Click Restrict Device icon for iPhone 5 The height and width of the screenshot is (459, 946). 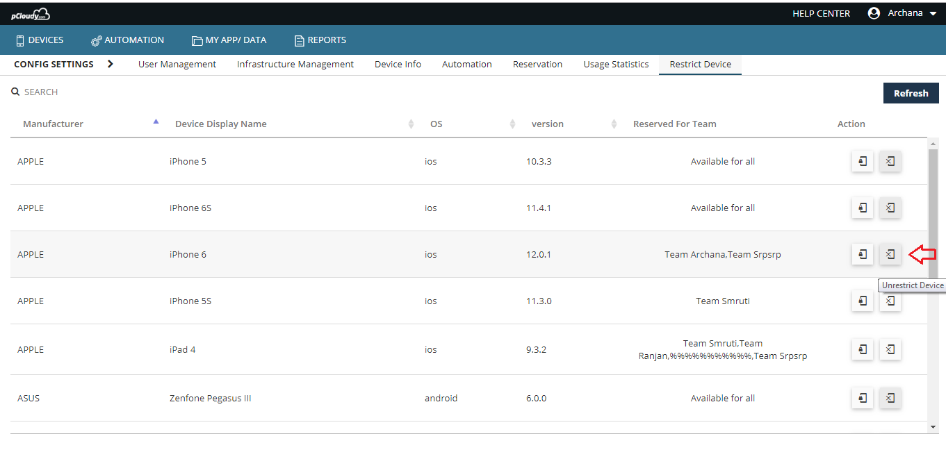(863, 162)
